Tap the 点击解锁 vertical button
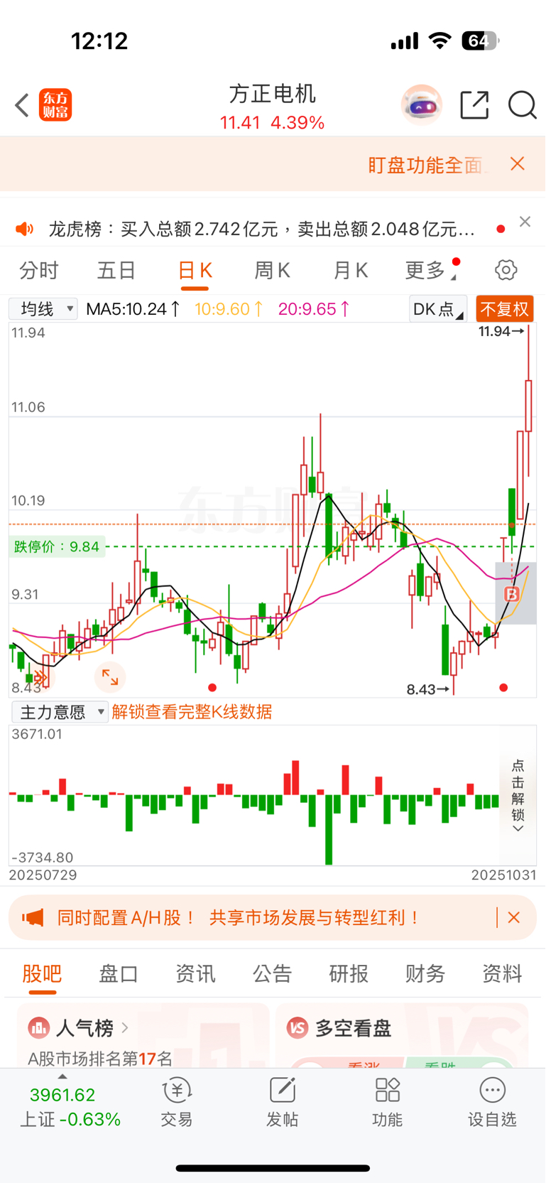Viewport: 546px width, 1183px height. (x=518, y=796)
